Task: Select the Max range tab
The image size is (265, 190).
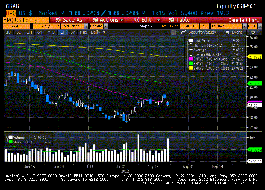Action: [84, 32]
